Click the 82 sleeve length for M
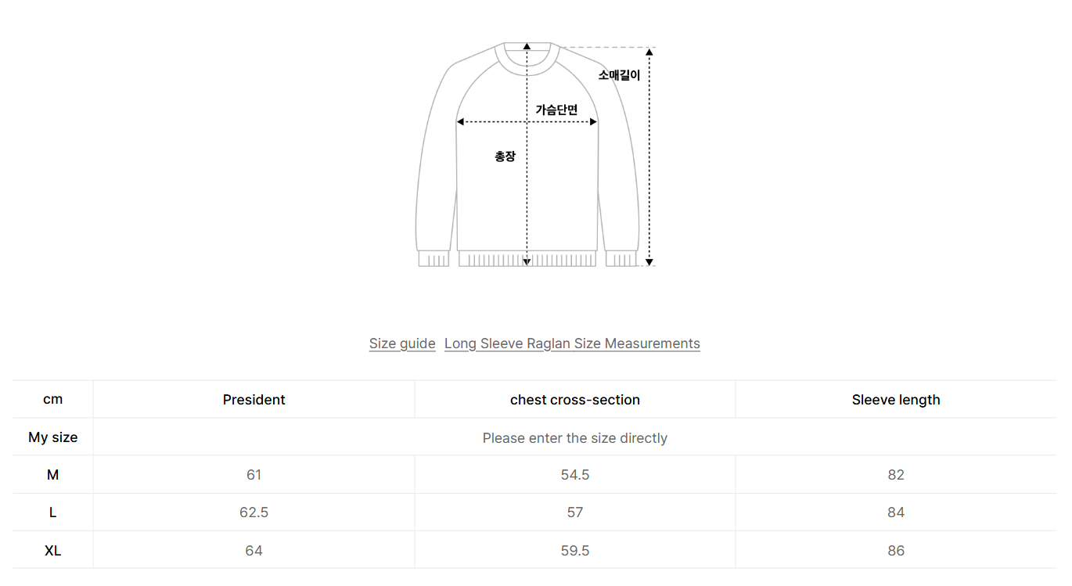The image size is (1072, 586). (x=896, y=475)
